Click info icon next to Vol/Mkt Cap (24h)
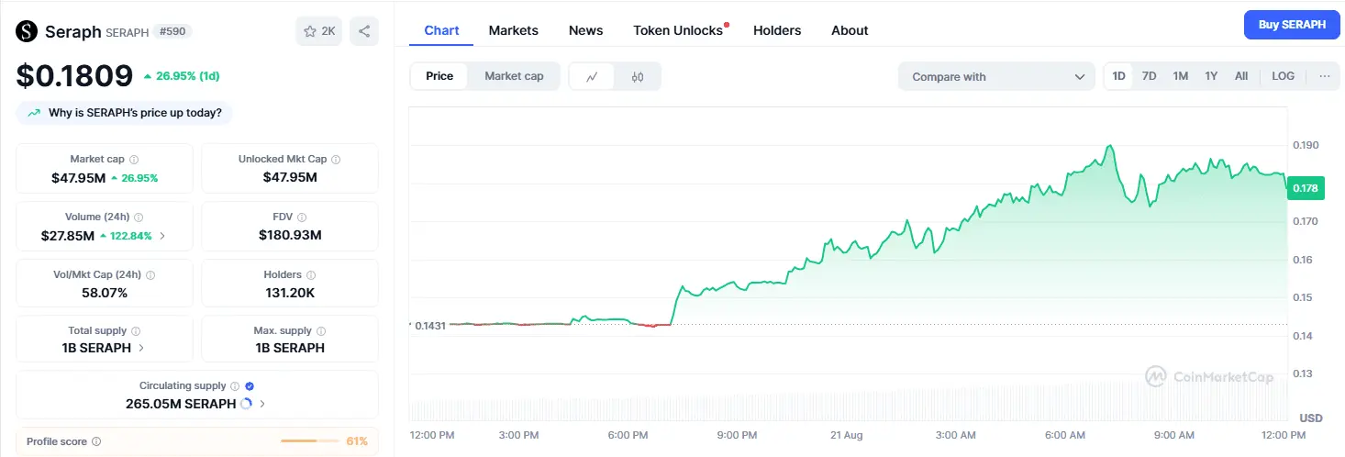Viewport: 1345px width, 457px height. pos(150,275)
